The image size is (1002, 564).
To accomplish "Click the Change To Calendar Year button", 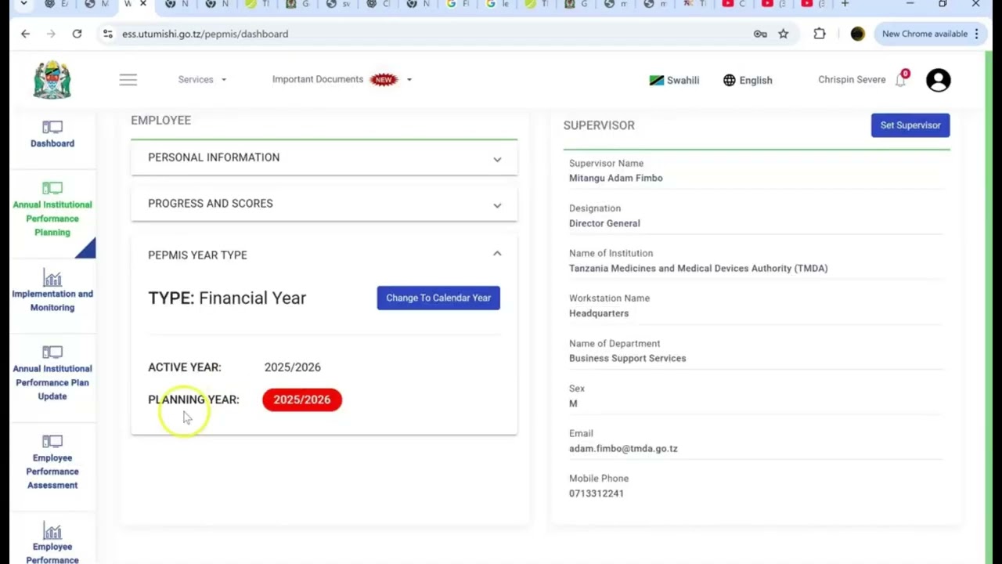I will click(x=438, y=298).
